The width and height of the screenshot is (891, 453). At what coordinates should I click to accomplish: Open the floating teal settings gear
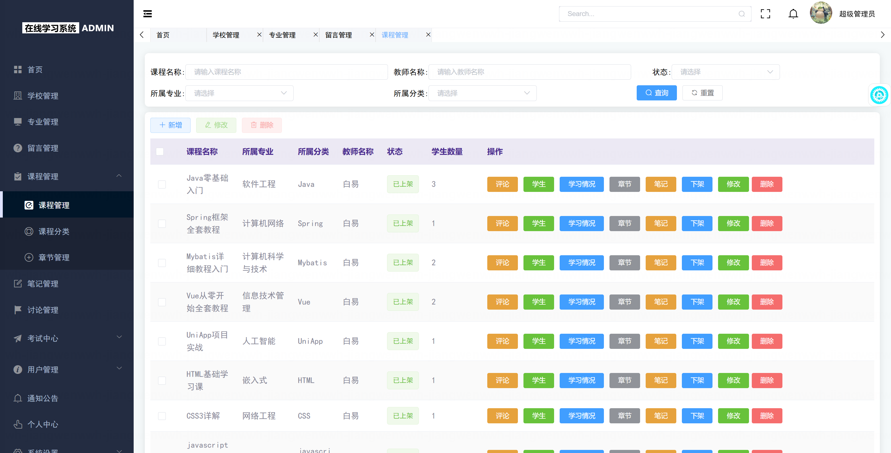[x=879, y=95]
